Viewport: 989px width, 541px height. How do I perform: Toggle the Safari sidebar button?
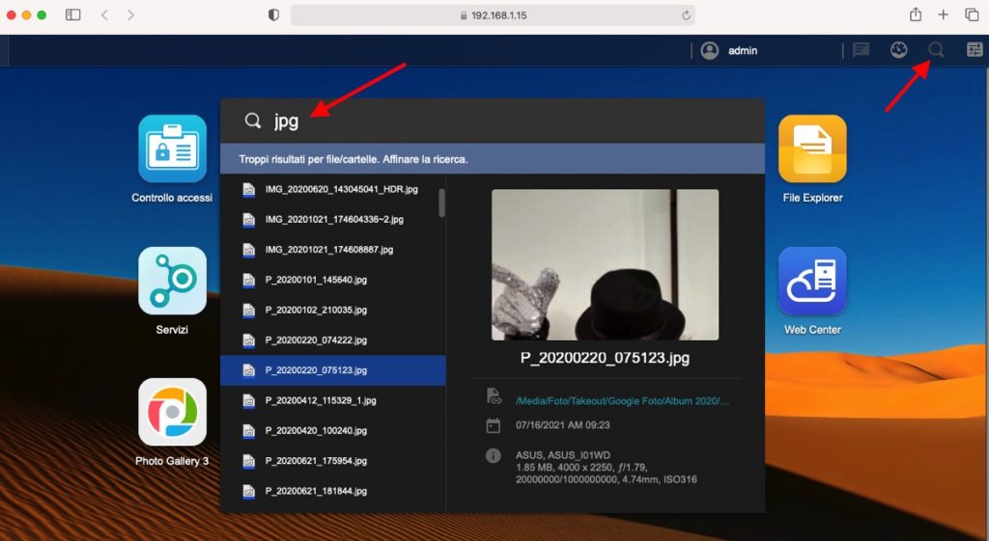point(72,15)
